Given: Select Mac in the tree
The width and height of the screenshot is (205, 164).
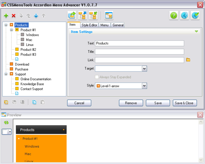Looking at the screenshot, I should tap(29, 40).
